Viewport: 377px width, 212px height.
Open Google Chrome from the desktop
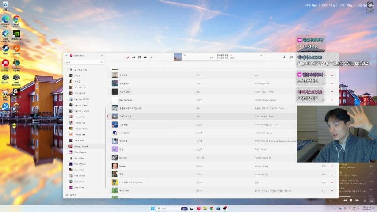click(16, 20)
